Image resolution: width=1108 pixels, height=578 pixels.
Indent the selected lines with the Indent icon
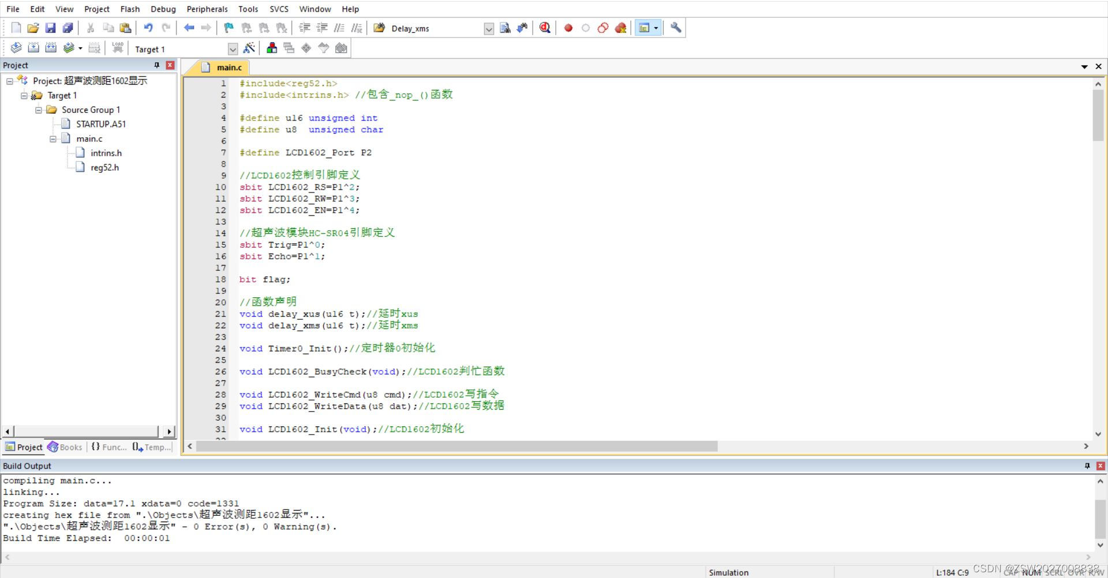(x=305, y=28)
